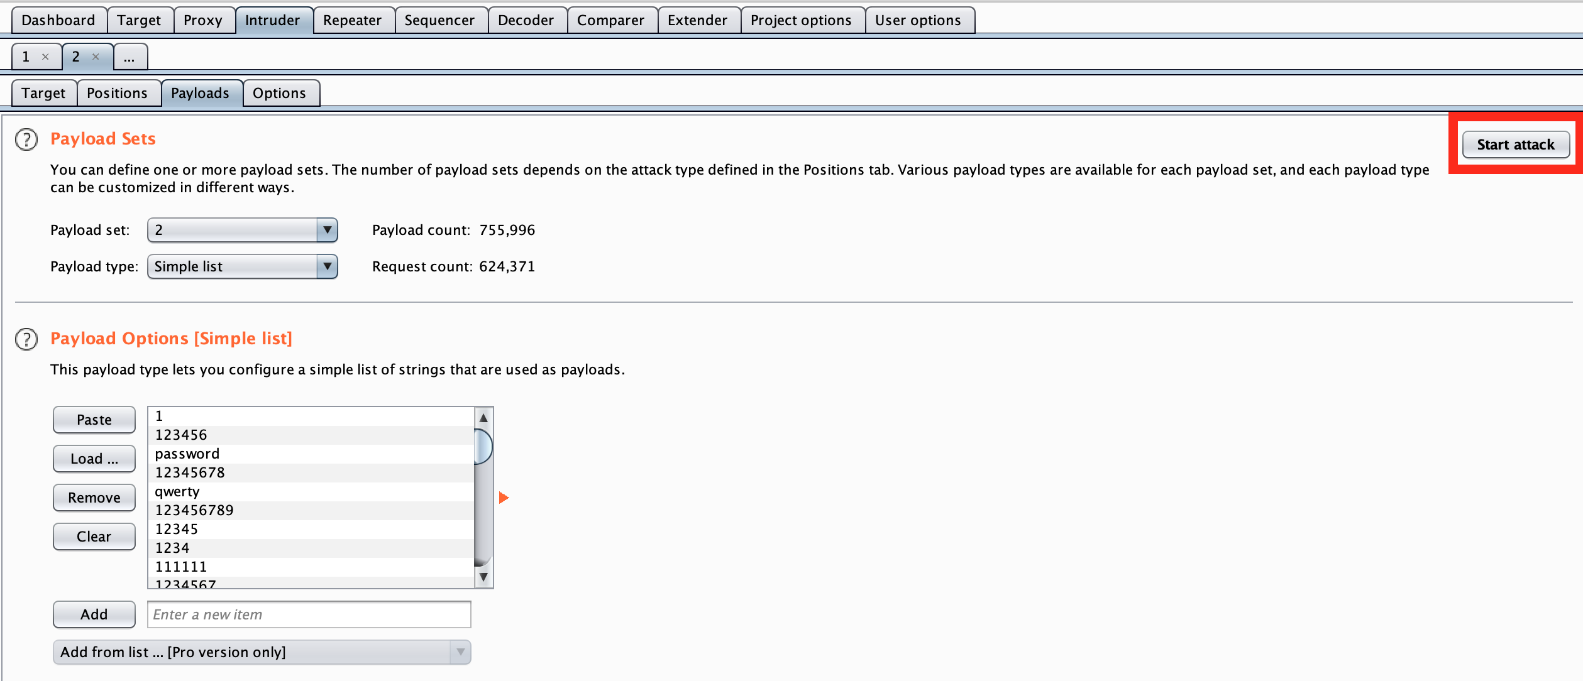Switch to the Dashboard tab

pos(58,20)
